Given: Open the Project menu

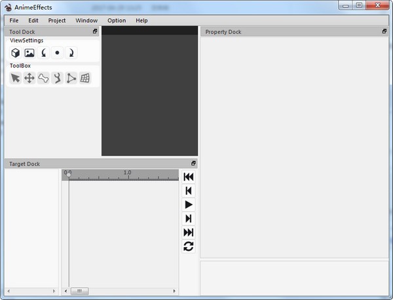Looking at the screenshot, I should pyautogui.click(x=57, y=20).
